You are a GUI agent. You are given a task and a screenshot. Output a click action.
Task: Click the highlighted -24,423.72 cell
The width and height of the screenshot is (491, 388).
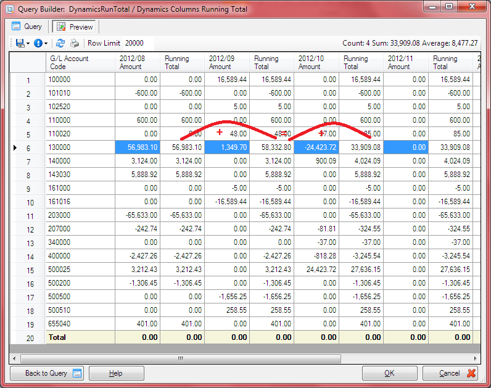[x=316, y=147]
